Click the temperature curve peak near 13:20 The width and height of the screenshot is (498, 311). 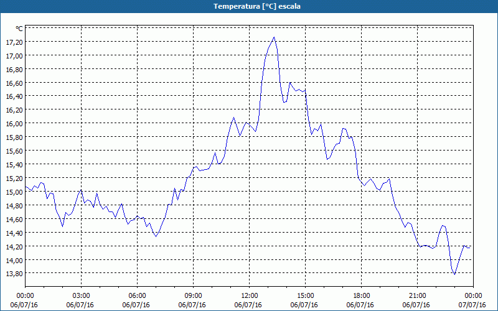(x=274, y=37)
